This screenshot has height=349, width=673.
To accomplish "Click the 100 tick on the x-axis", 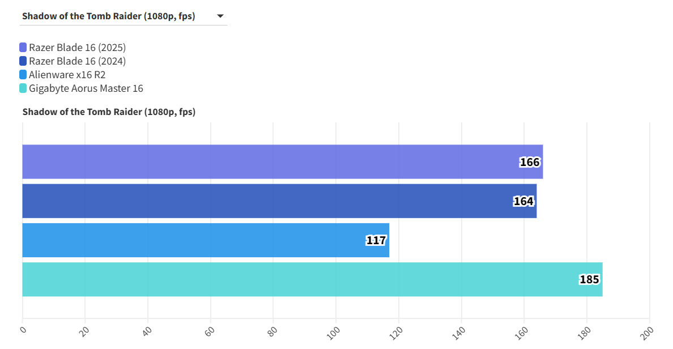I will coord(334,331).
